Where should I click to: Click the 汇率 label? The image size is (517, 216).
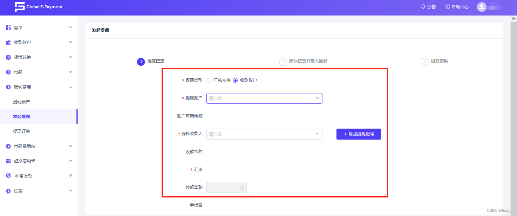[x=198, y=169]
